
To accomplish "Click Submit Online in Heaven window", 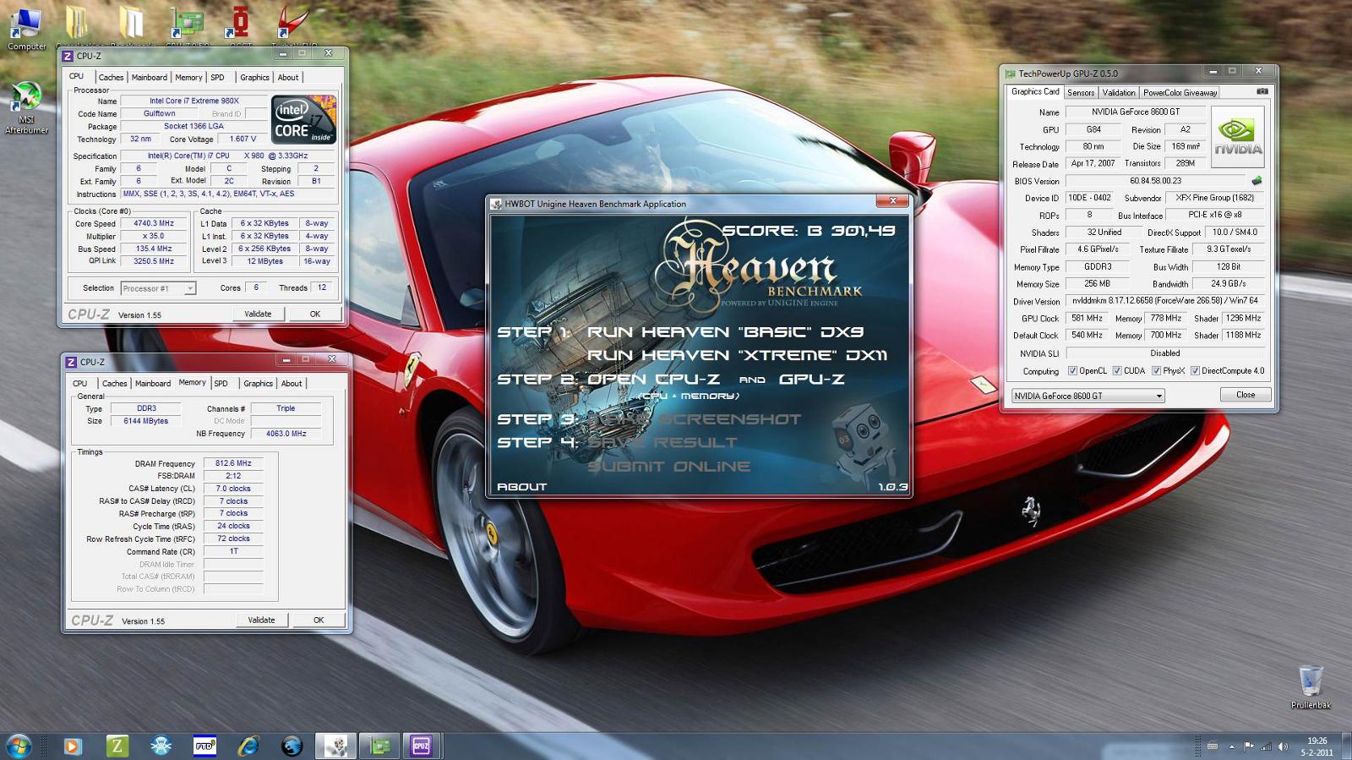I will (x=668, y=466).
